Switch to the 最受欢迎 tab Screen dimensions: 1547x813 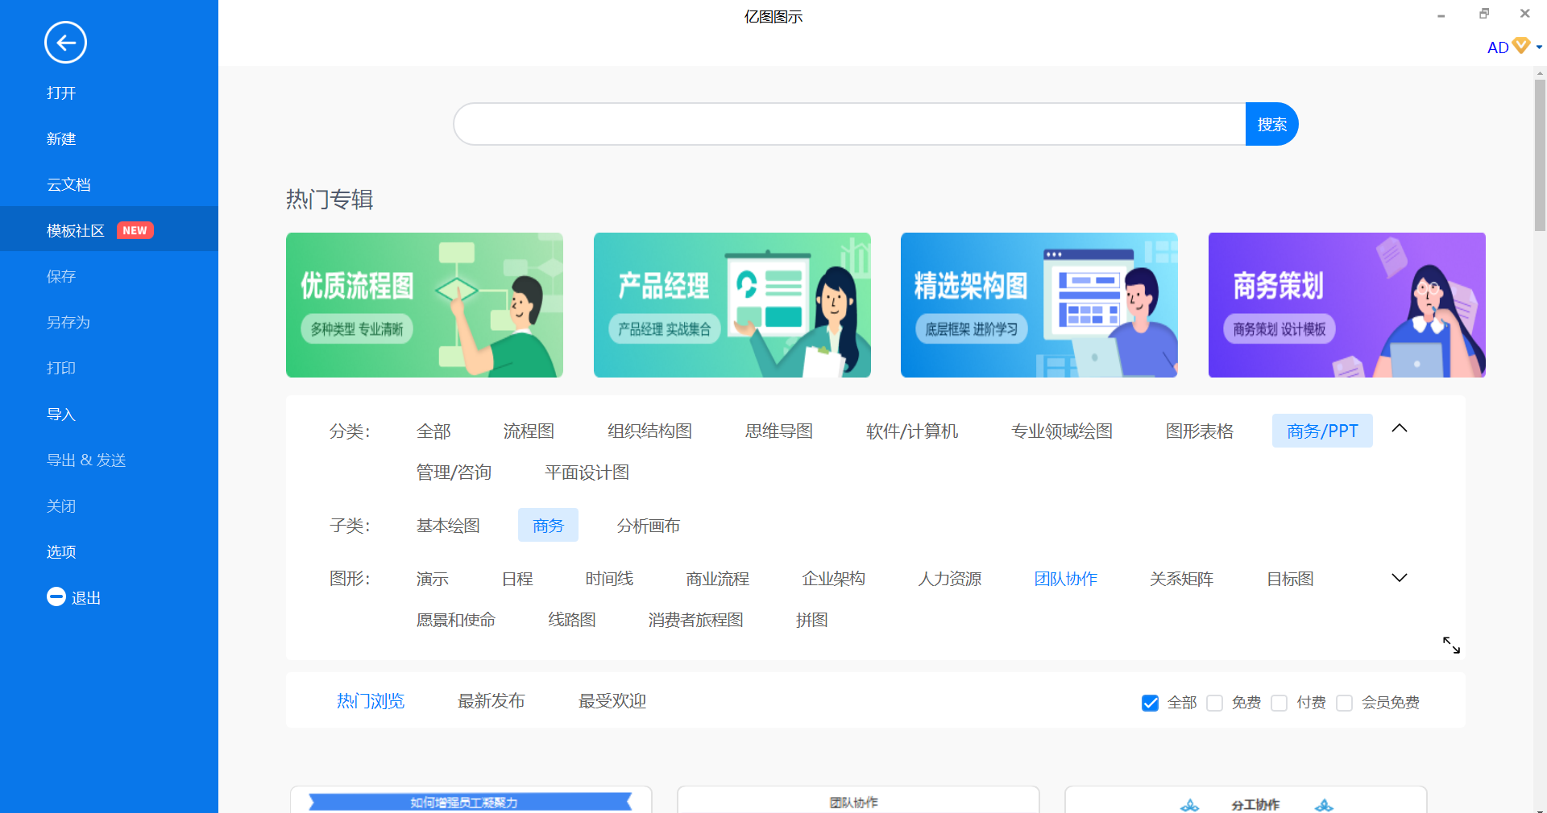click(x=612, y=701)
